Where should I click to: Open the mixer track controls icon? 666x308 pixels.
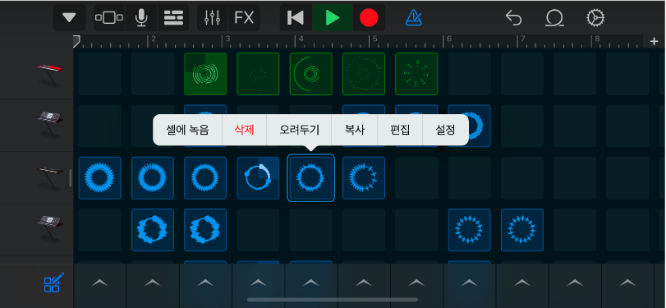click(212, 18)
